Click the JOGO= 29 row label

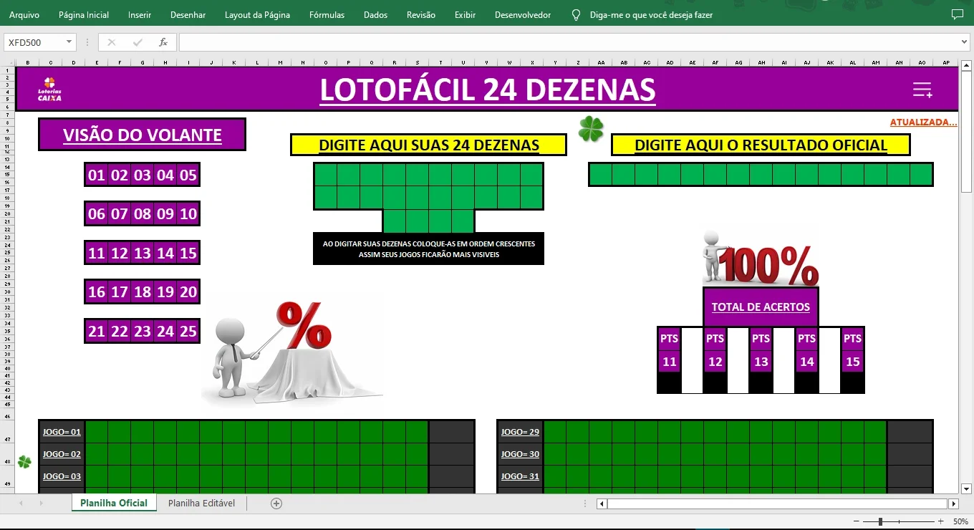(x=520, y=432)
